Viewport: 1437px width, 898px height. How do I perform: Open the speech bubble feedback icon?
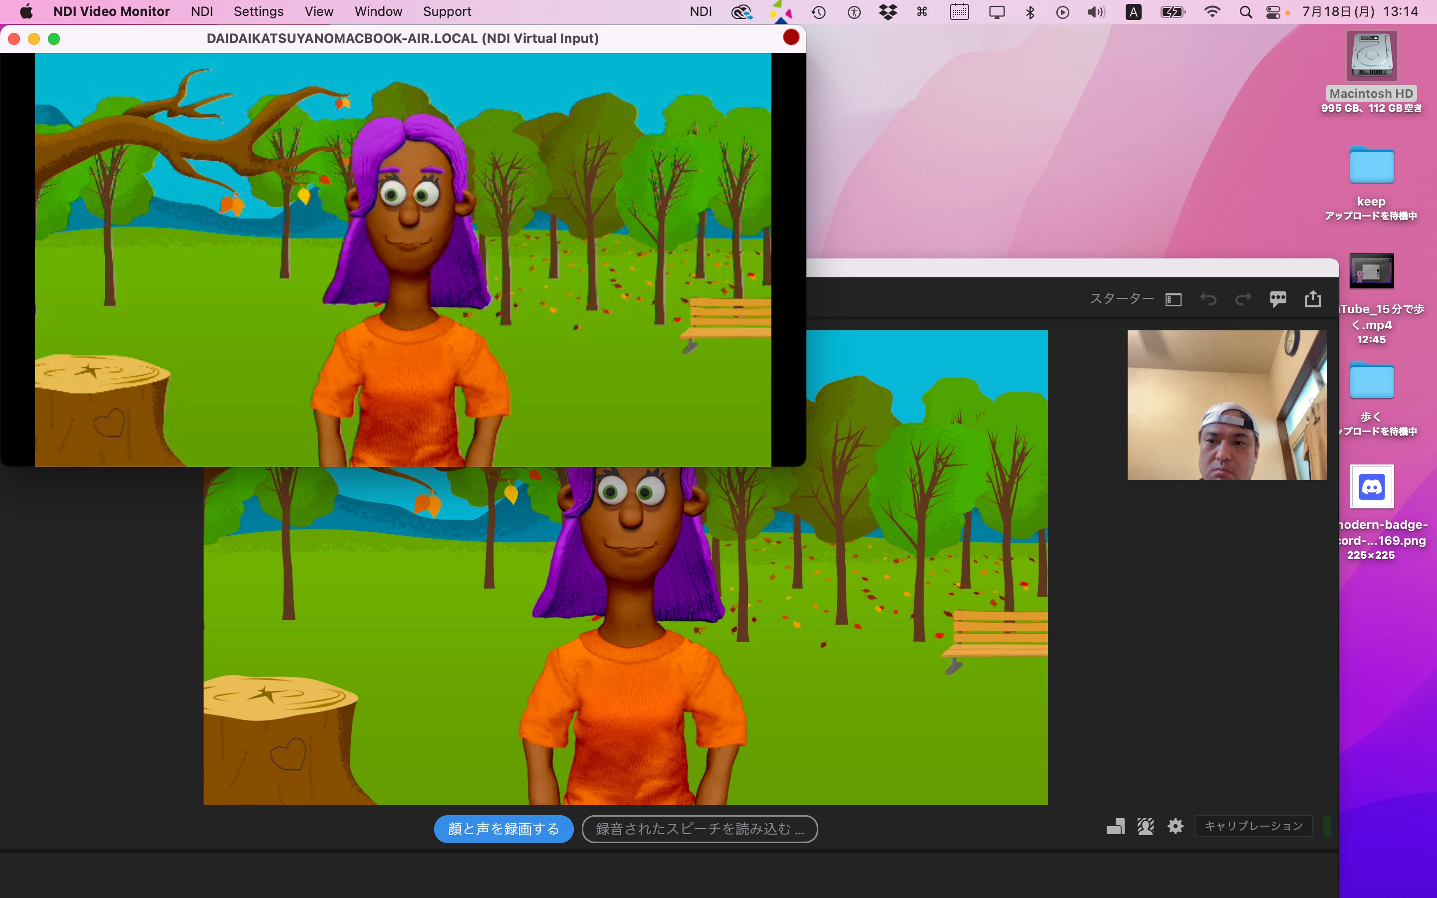pos(1278,299)
